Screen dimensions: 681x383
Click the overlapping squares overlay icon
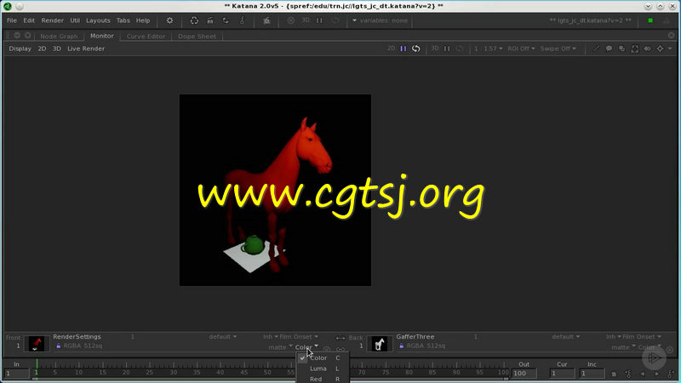pyautogui.click(x=622, y=49)
